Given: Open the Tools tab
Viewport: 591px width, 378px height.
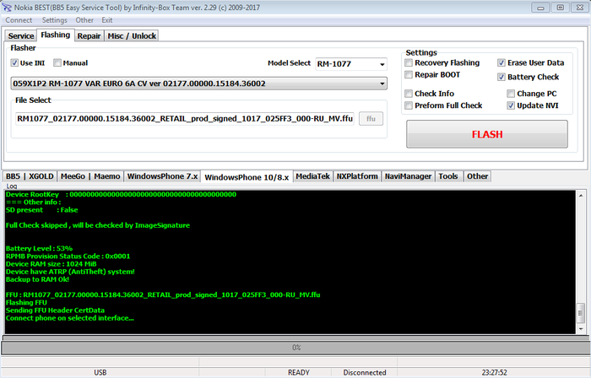Looking at the screenshot, I should coord(448,176).
